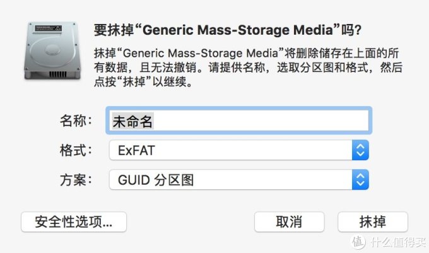
Task: Click the 方案: label
Action: (76, 179)
